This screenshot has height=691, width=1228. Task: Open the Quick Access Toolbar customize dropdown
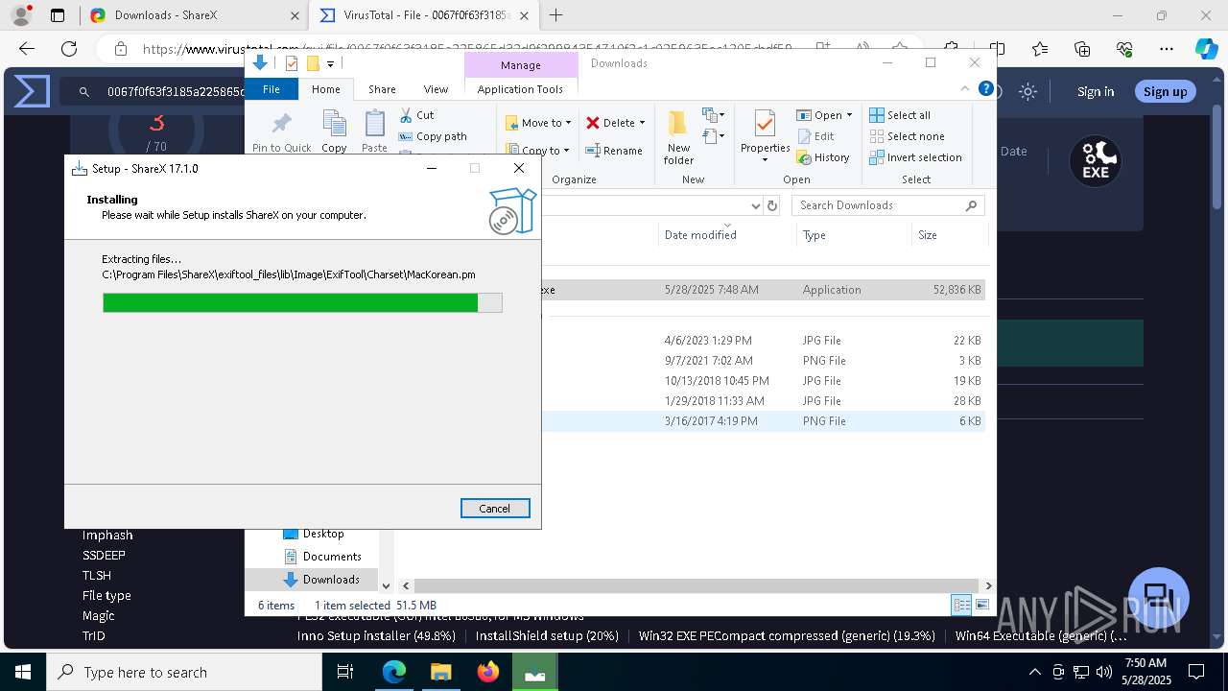click(330, 63)
